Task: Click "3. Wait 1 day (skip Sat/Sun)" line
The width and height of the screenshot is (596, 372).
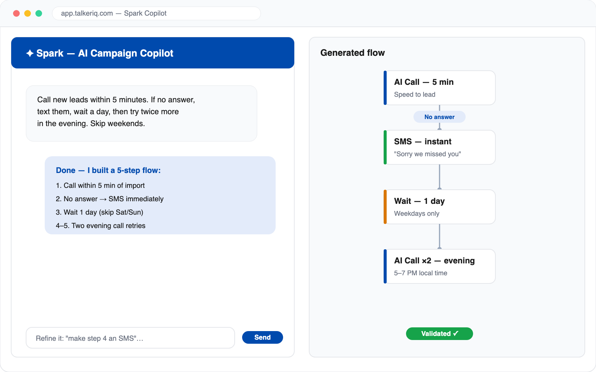Action: 99,212
